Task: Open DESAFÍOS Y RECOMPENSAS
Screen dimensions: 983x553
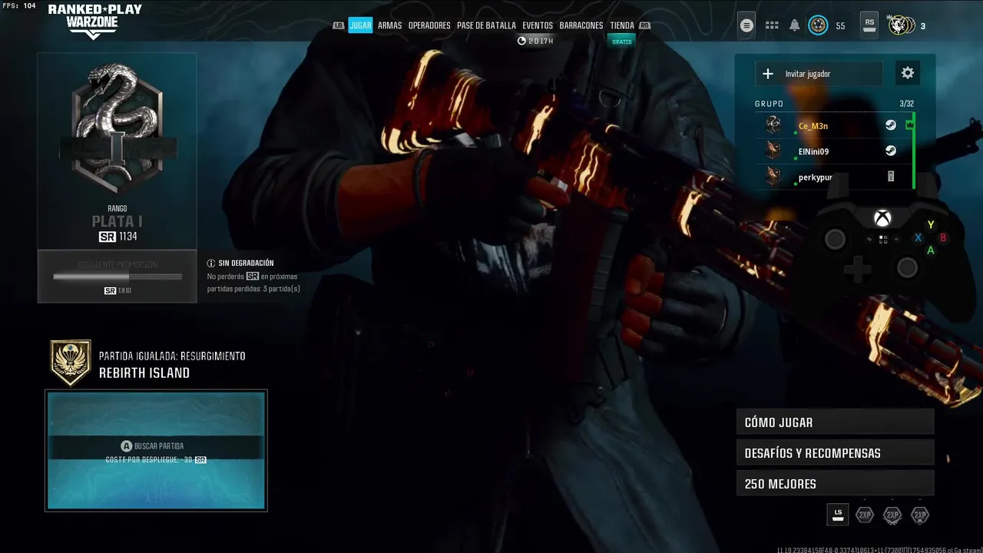Action: (835, 452)
